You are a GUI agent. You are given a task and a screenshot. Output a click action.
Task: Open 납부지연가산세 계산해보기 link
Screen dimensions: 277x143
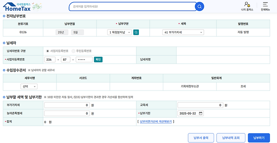point(155,122)
